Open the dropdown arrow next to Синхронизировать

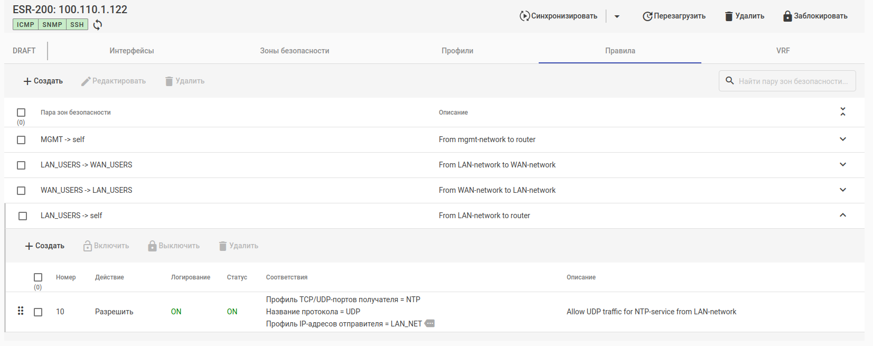click(617, 16)
